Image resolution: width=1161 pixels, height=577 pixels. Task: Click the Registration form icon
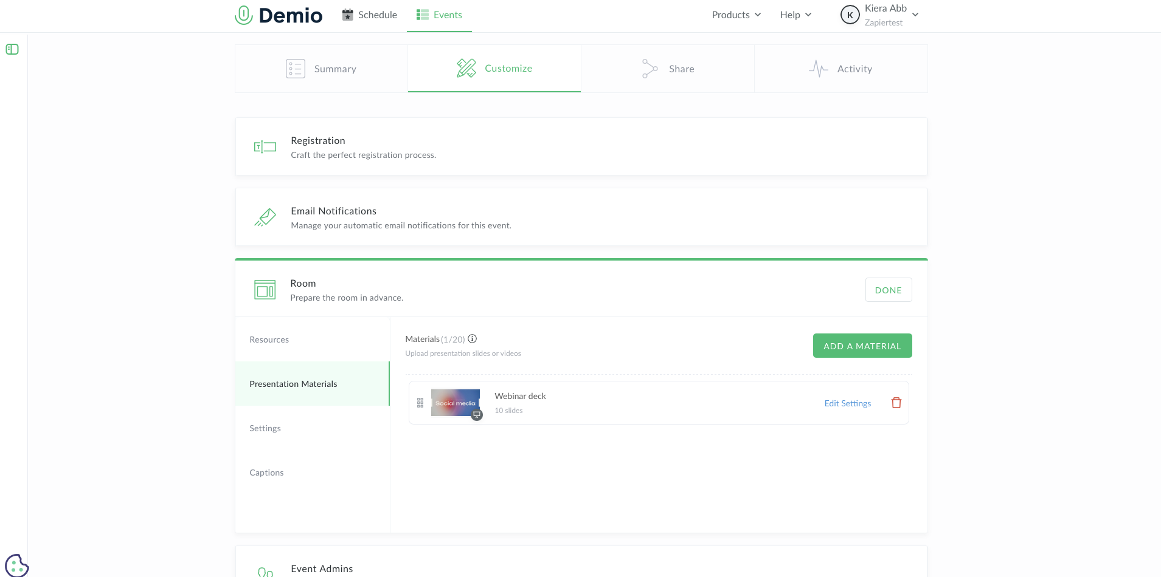[x=265, y=146]
